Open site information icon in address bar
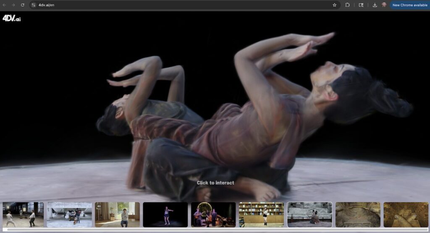The image size is (430, 233). point(34,5)
